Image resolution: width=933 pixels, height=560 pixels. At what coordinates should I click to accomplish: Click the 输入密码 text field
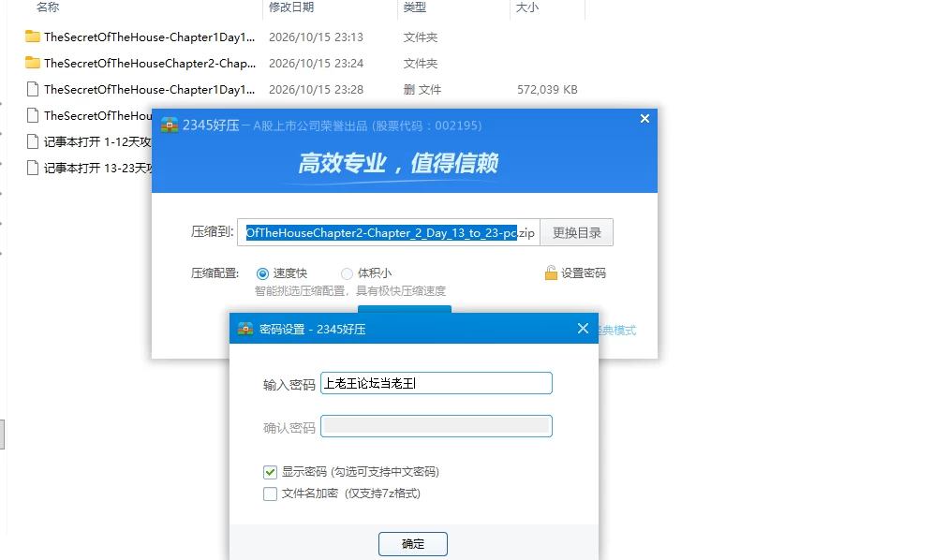437,383
